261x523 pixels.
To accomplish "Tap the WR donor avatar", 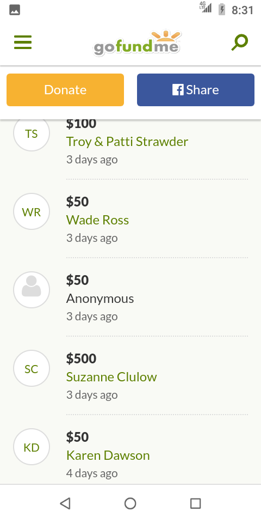I will 32,211.
